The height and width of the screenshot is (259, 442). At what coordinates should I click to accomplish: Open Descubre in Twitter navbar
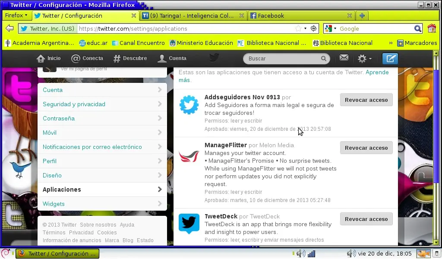point(130,58)
